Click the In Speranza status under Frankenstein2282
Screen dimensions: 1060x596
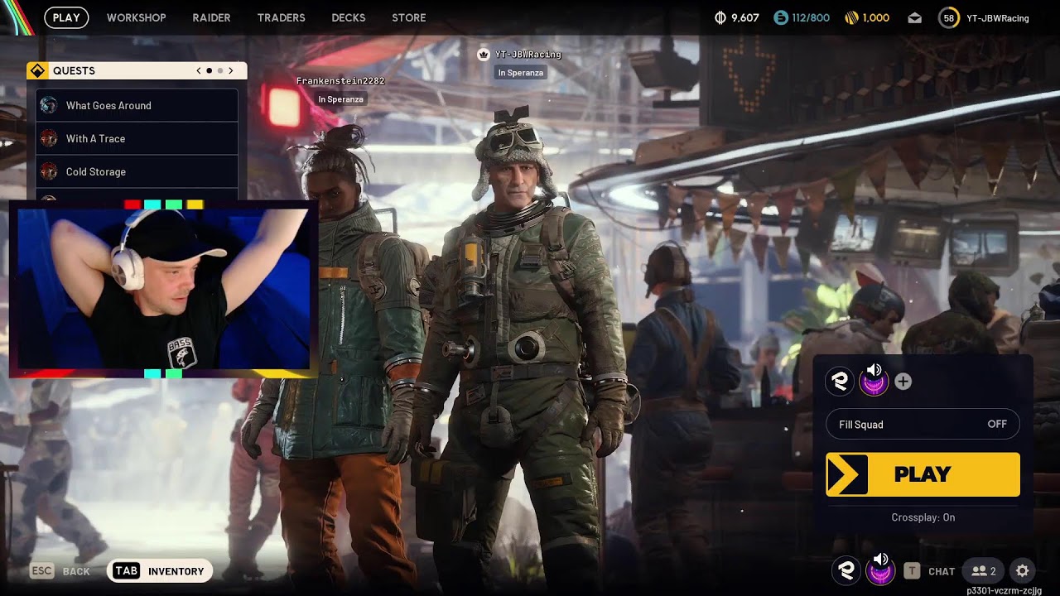(x=340, y=99)
